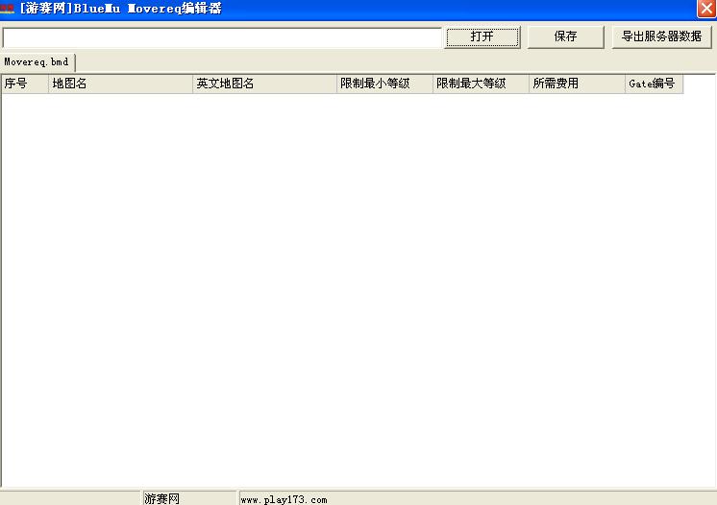Click the 游赛网 status bar panel
717x505 pixels.
(188, 498)
